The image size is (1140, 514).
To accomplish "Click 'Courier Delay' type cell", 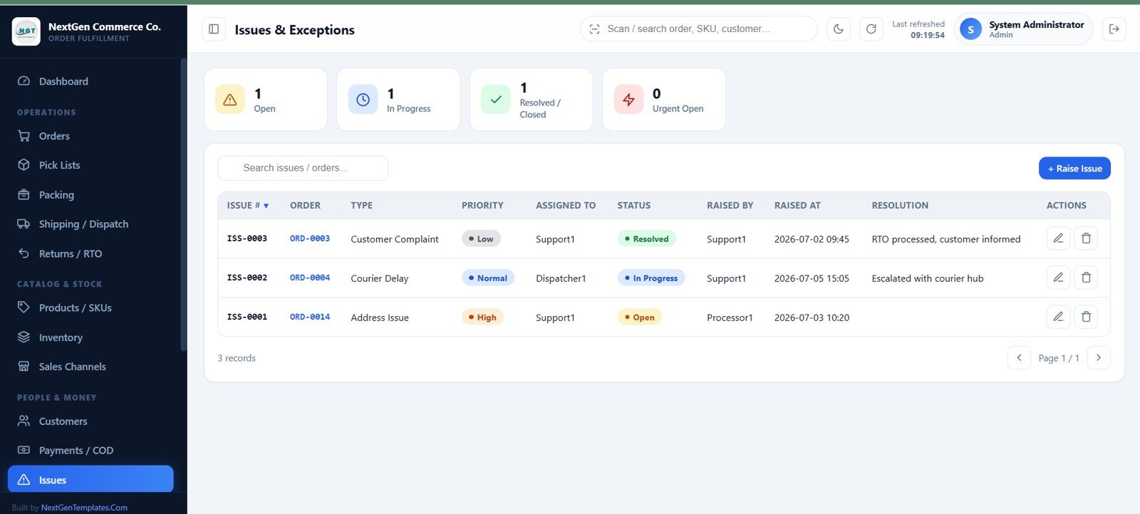I will 380,278.
